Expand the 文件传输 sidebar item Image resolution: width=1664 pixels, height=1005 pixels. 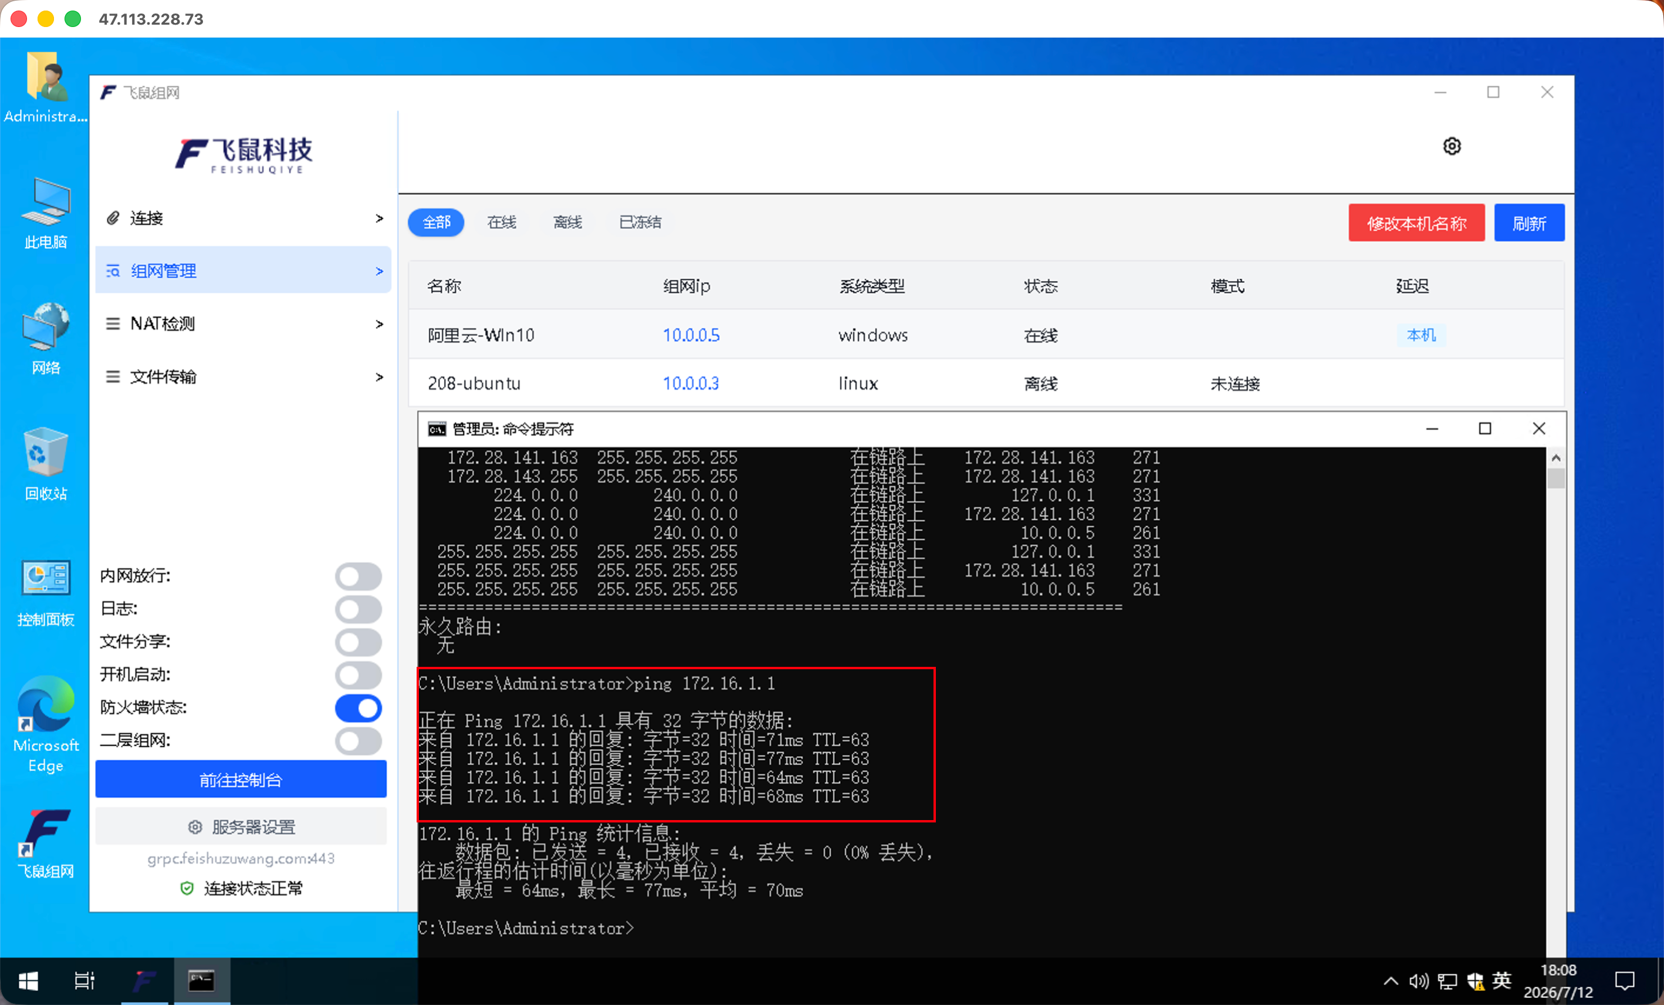pyautogui.click(x=243, y=376)
